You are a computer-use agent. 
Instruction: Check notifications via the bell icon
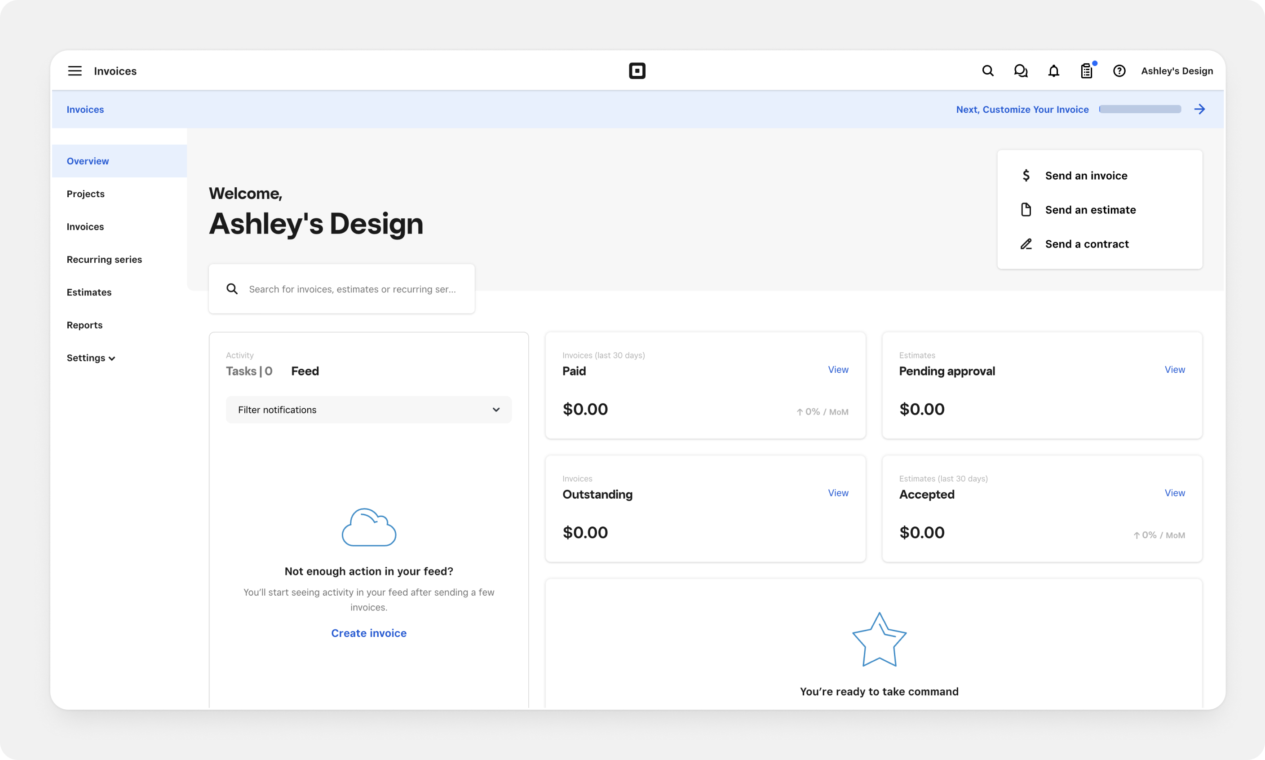[x=1053, y=71]
